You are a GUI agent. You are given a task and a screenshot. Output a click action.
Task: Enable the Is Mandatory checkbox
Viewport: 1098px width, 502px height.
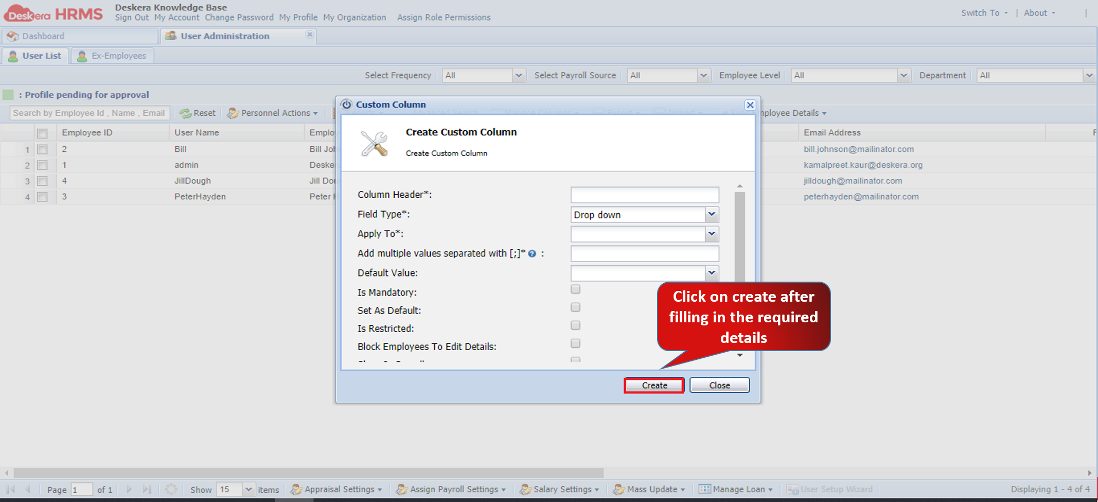(575, 289)
